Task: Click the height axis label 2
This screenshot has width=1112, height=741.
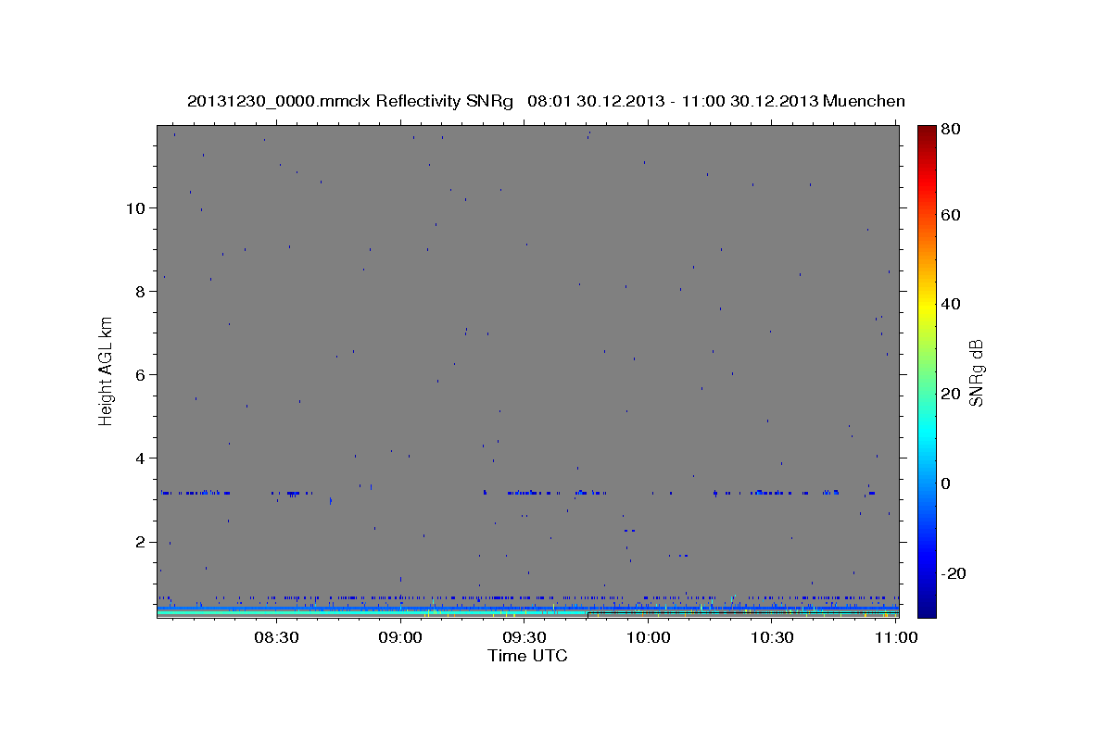Action: tap(138, 542)
